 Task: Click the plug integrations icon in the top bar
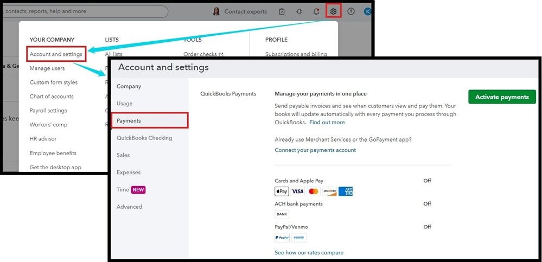299,11
